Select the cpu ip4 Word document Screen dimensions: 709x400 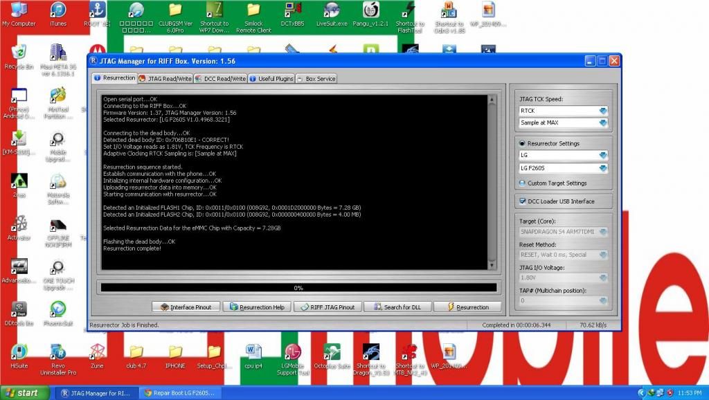point(253,356)
